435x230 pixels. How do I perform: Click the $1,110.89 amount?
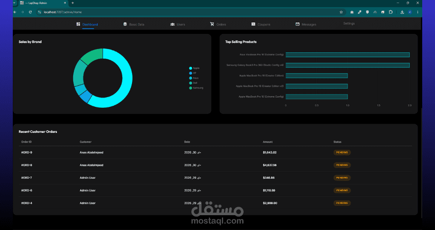[269, 191]
